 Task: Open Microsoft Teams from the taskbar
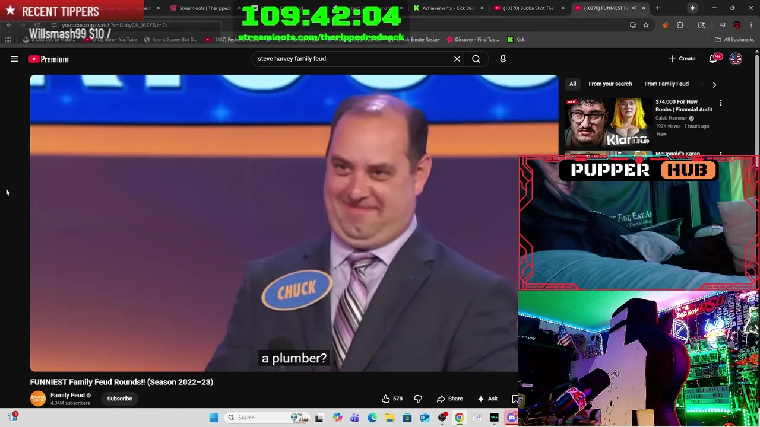(354, 418)
